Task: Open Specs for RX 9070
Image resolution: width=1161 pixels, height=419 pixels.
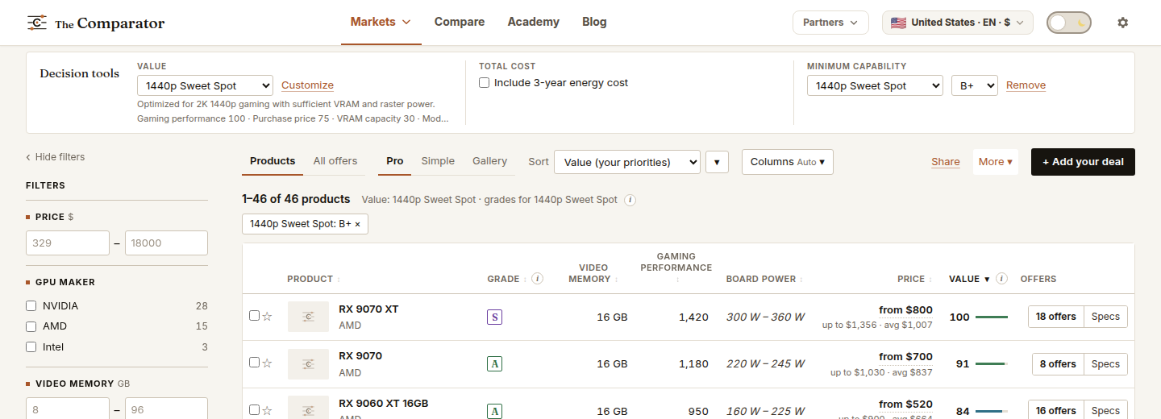Action: [x=1105, y=364]
